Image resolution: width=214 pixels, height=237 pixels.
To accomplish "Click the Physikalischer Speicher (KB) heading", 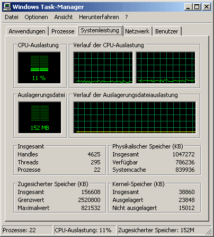I will coord(148,146).
